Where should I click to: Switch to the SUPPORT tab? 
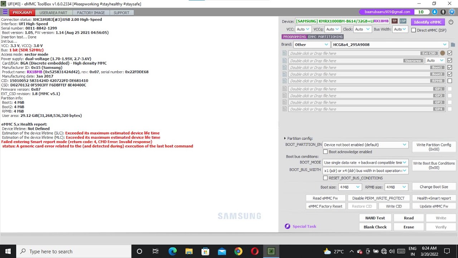(122, 13)
